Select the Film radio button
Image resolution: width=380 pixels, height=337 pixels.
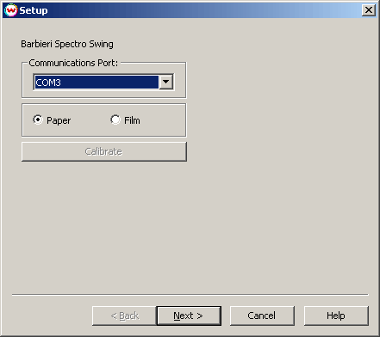click(115, 119)
